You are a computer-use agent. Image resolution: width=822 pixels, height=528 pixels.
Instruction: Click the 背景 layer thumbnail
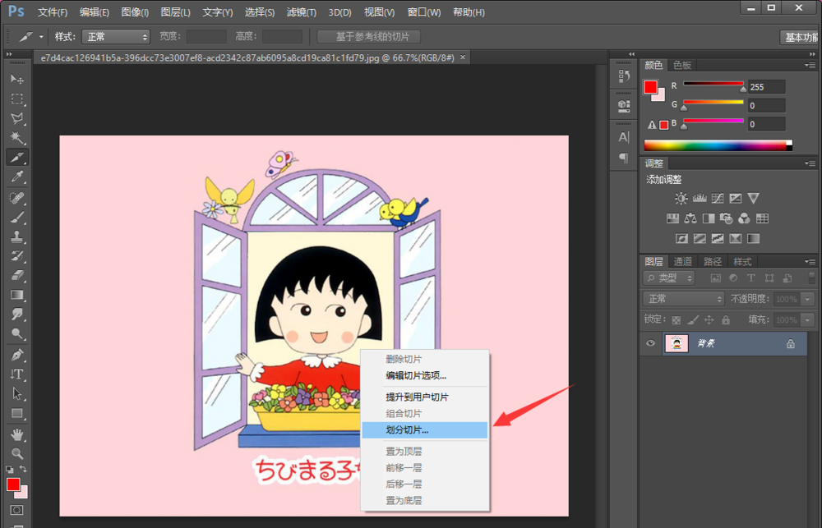coord(677,343)
